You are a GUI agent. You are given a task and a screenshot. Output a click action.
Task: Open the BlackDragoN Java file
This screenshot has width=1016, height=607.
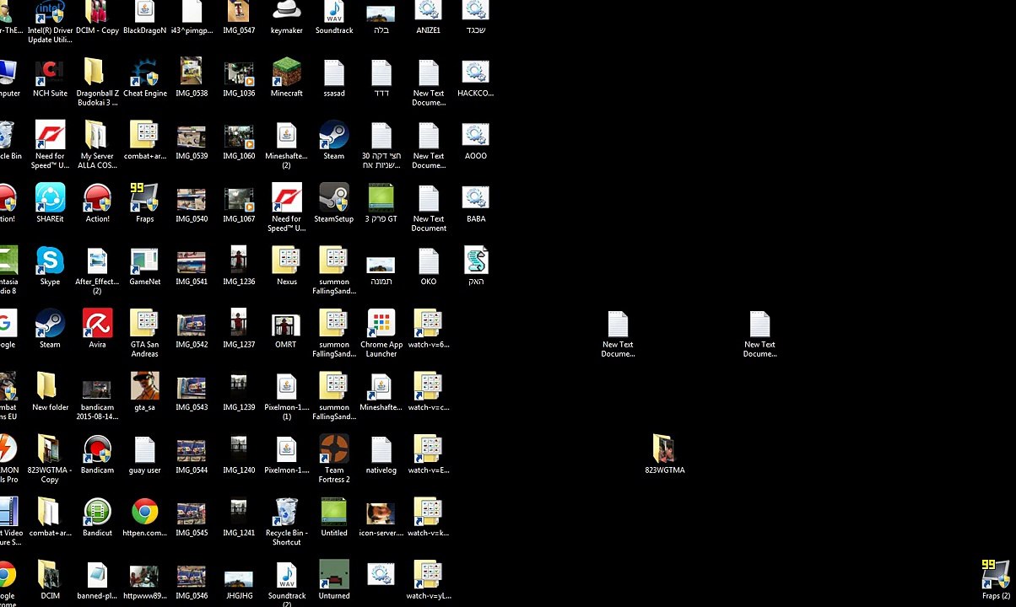[144, 12]
